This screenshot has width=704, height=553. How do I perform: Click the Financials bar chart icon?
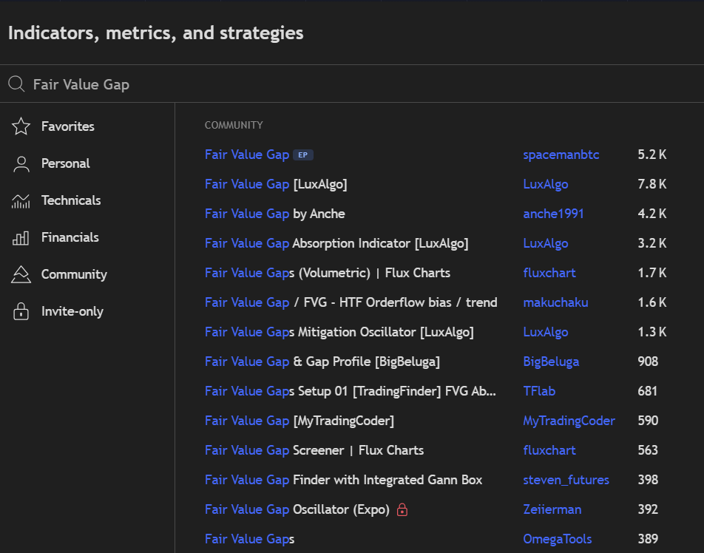click(21, 237)
